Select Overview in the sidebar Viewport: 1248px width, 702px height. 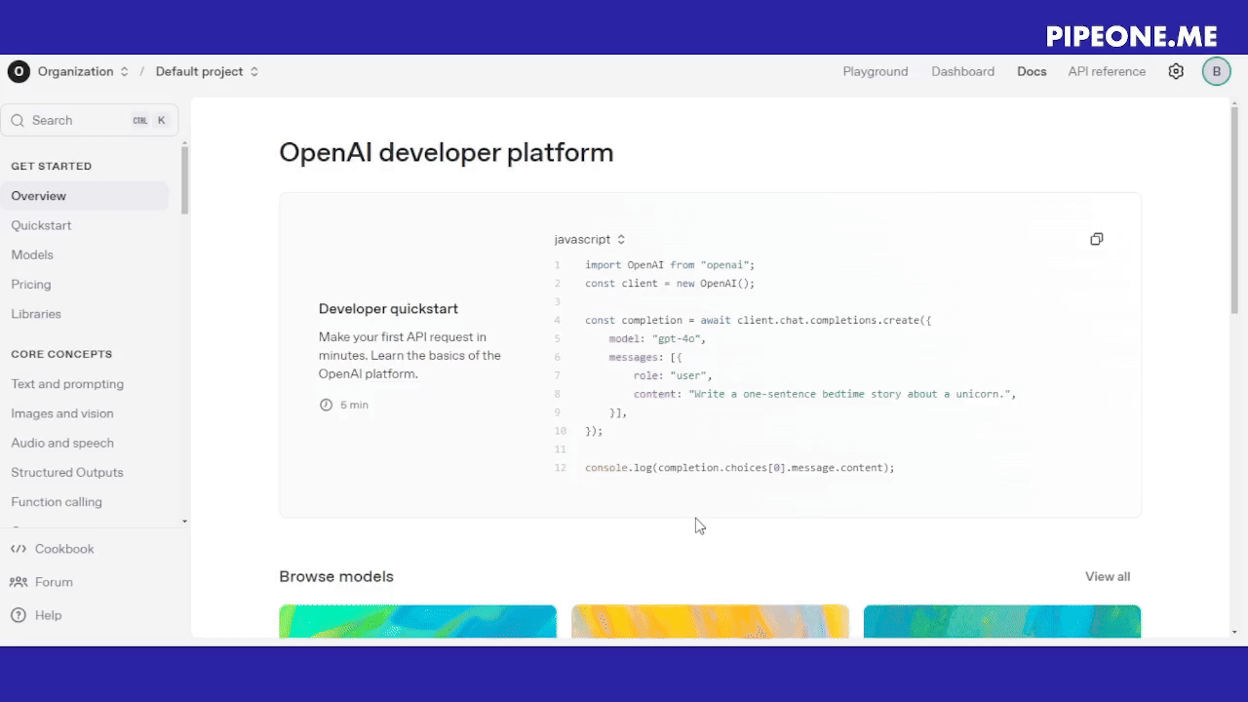(85, 196)
